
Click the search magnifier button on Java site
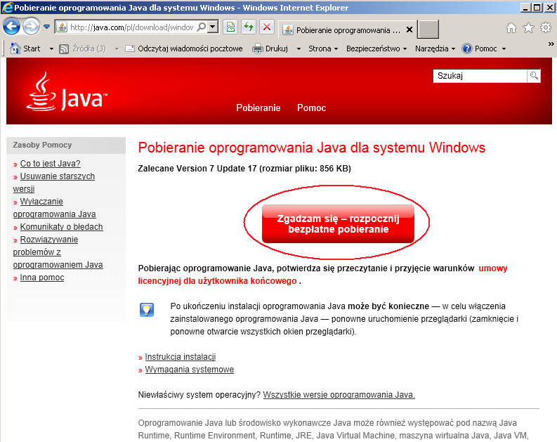tap(534, 76)
